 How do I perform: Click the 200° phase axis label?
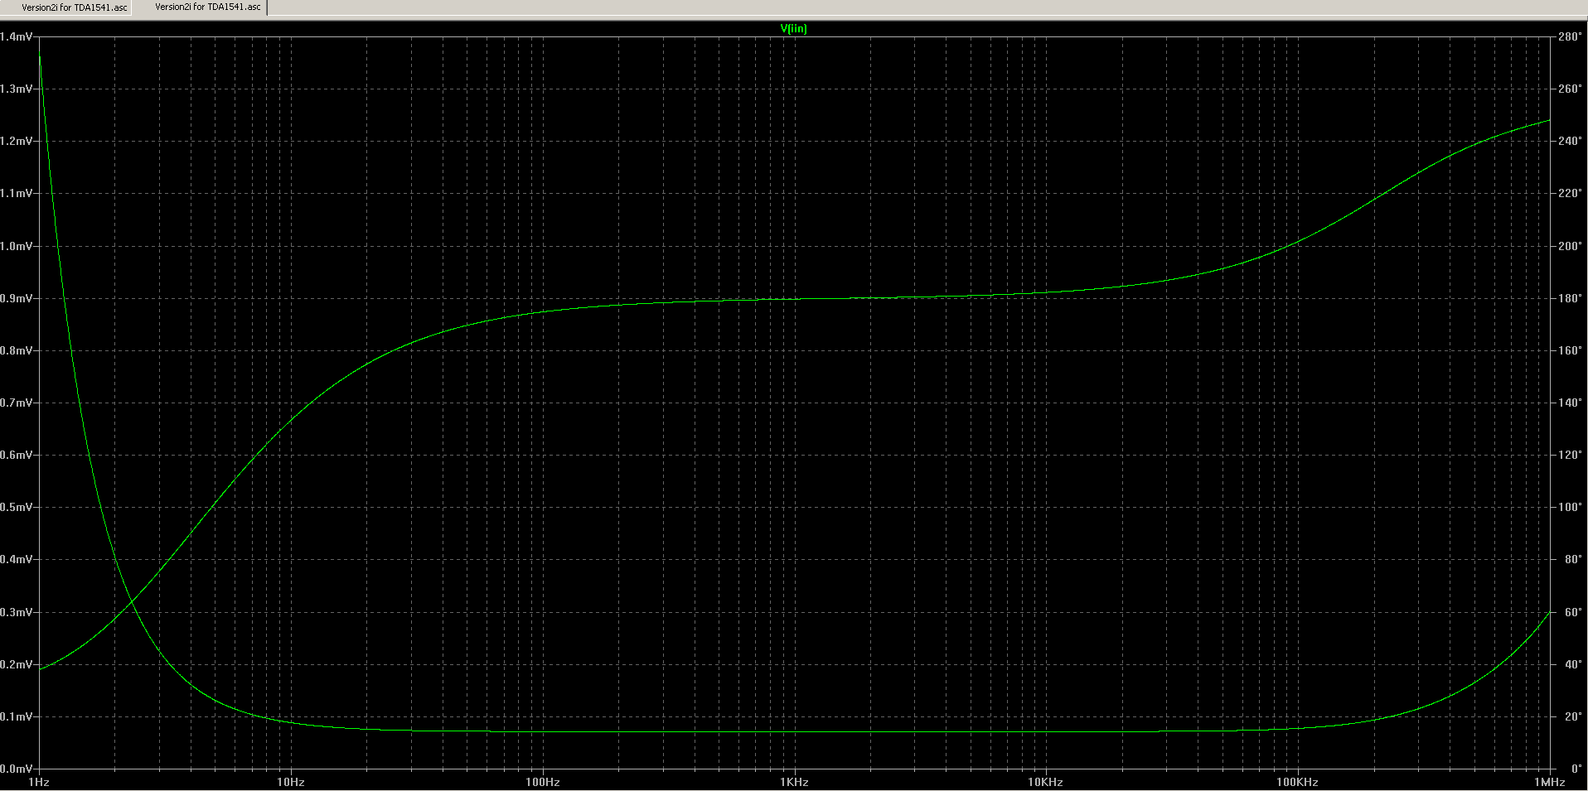pos(1569,246)
